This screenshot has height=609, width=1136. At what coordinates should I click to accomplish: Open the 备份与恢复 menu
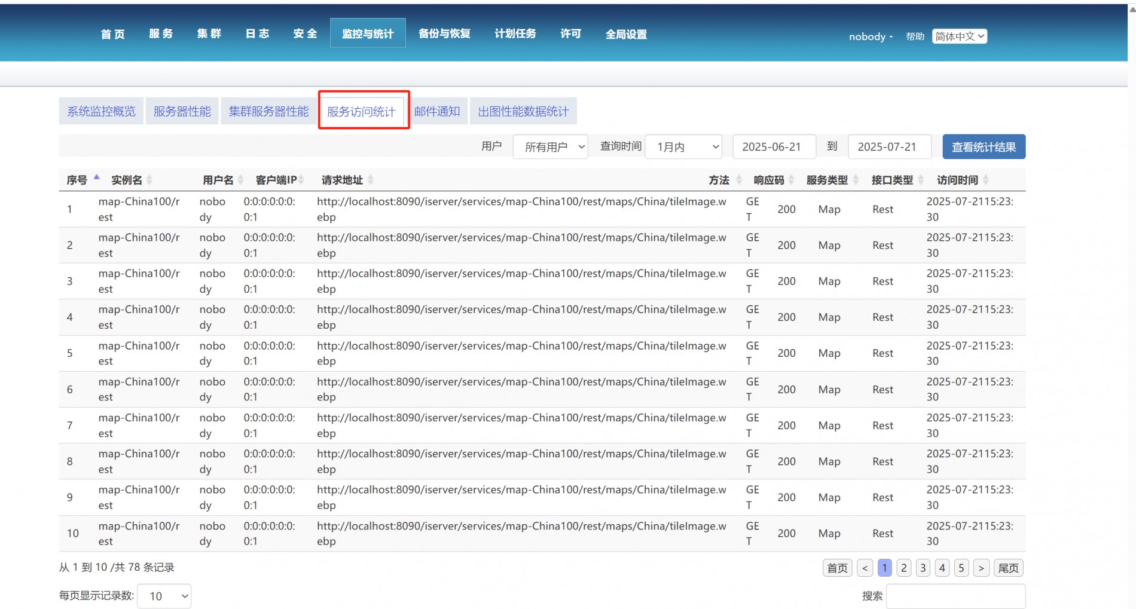(444, 34)
